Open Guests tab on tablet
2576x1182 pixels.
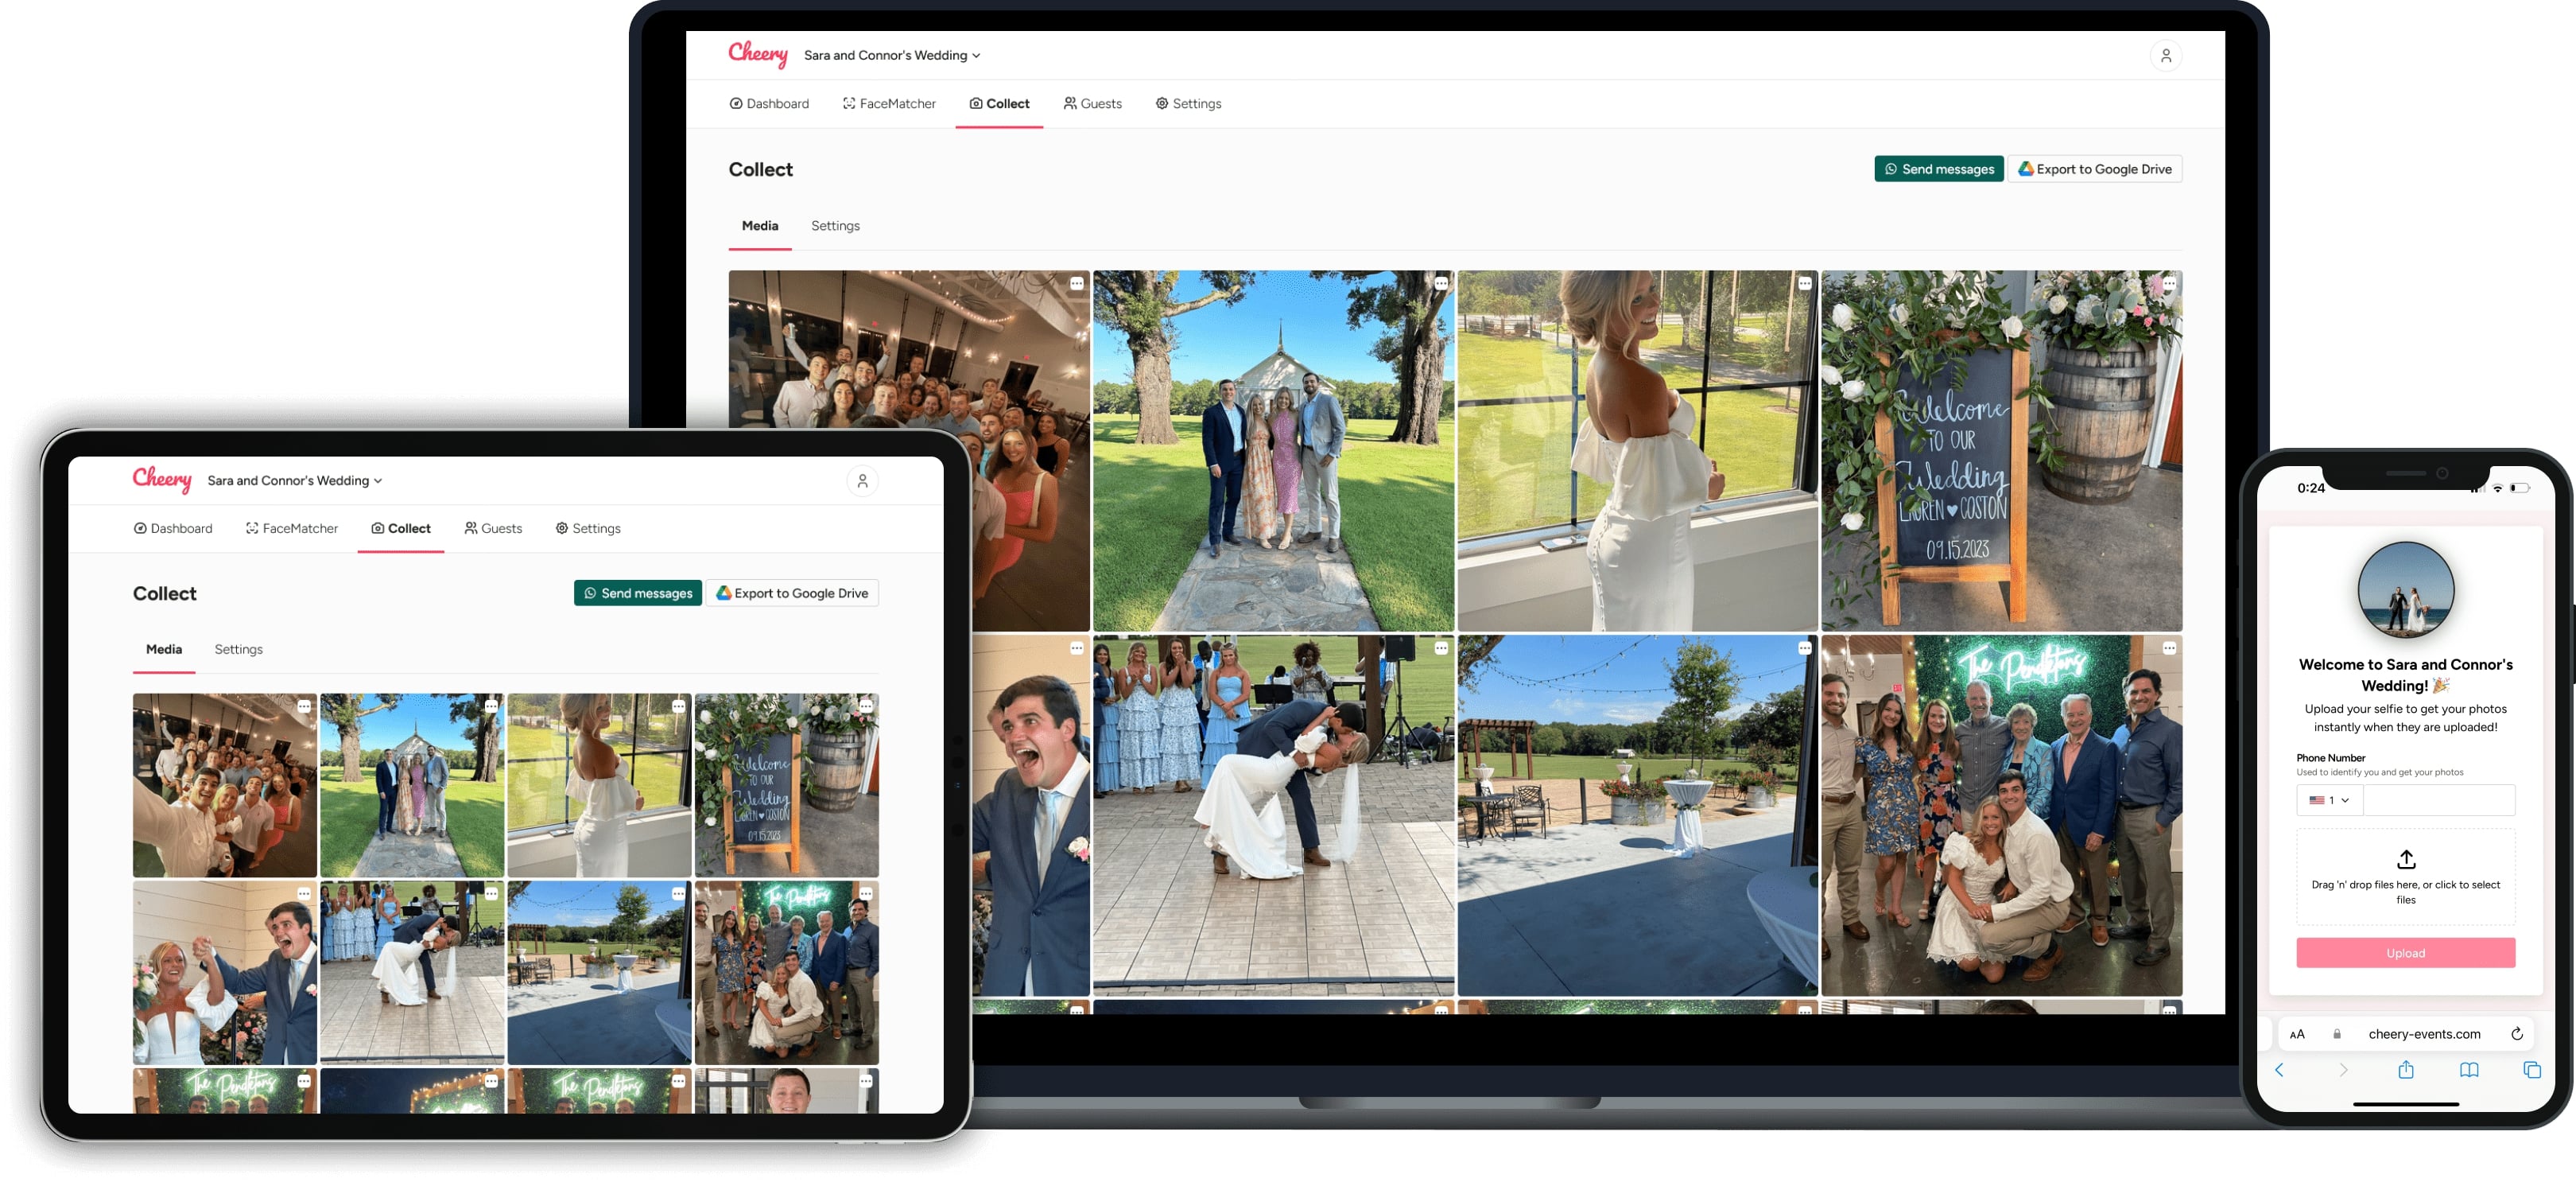point(493,528)
